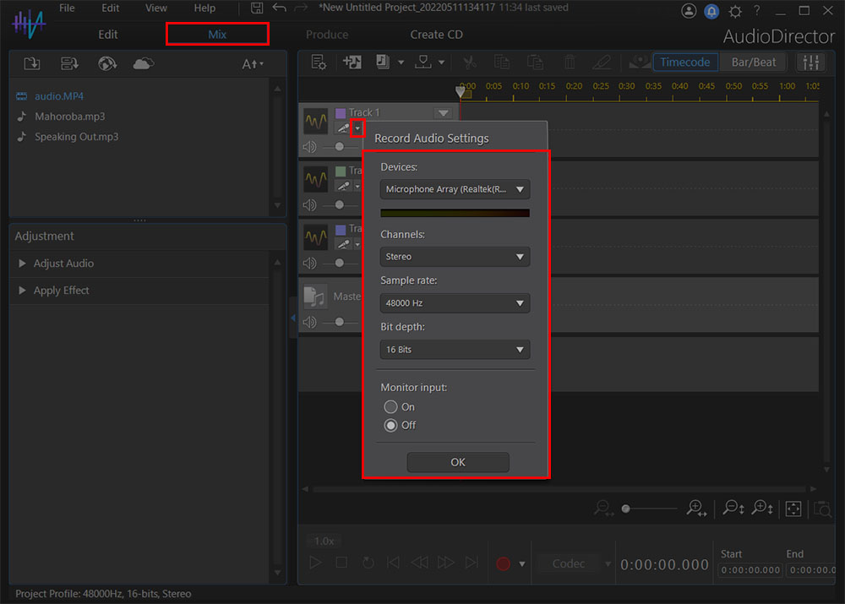Open the Help menu
This screenshot has height=604, width=845.
(204, 8)
